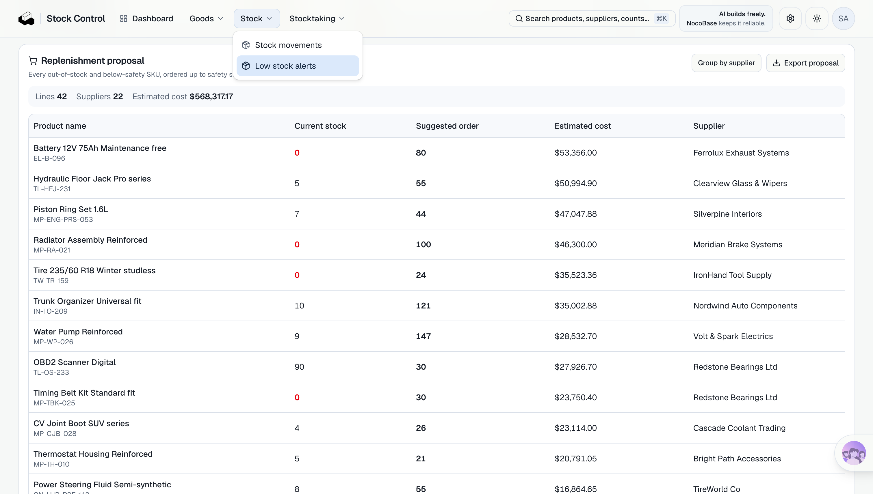The height and width of the screenshot is (494, 873).
Task: Select Power Steering Fluid Semi-synthetic
Action: coord(102,484)
